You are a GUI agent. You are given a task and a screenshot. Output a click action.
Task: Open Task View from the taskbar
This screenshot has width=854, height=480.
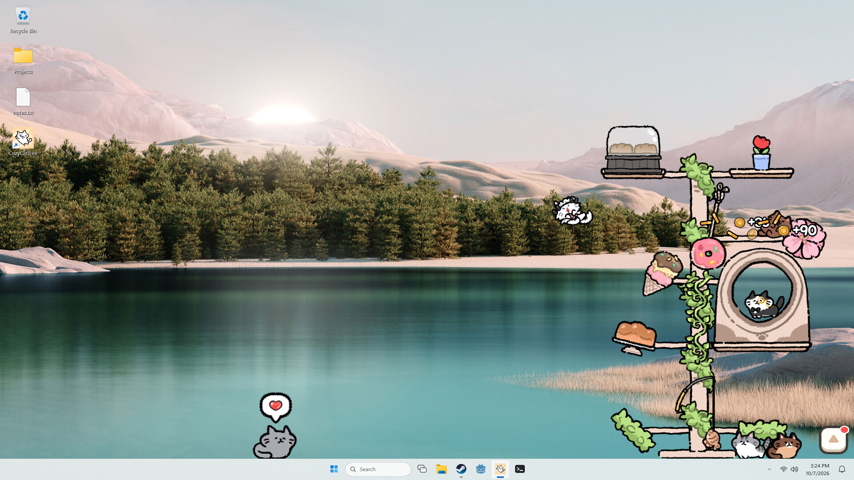tap(422, 469)
